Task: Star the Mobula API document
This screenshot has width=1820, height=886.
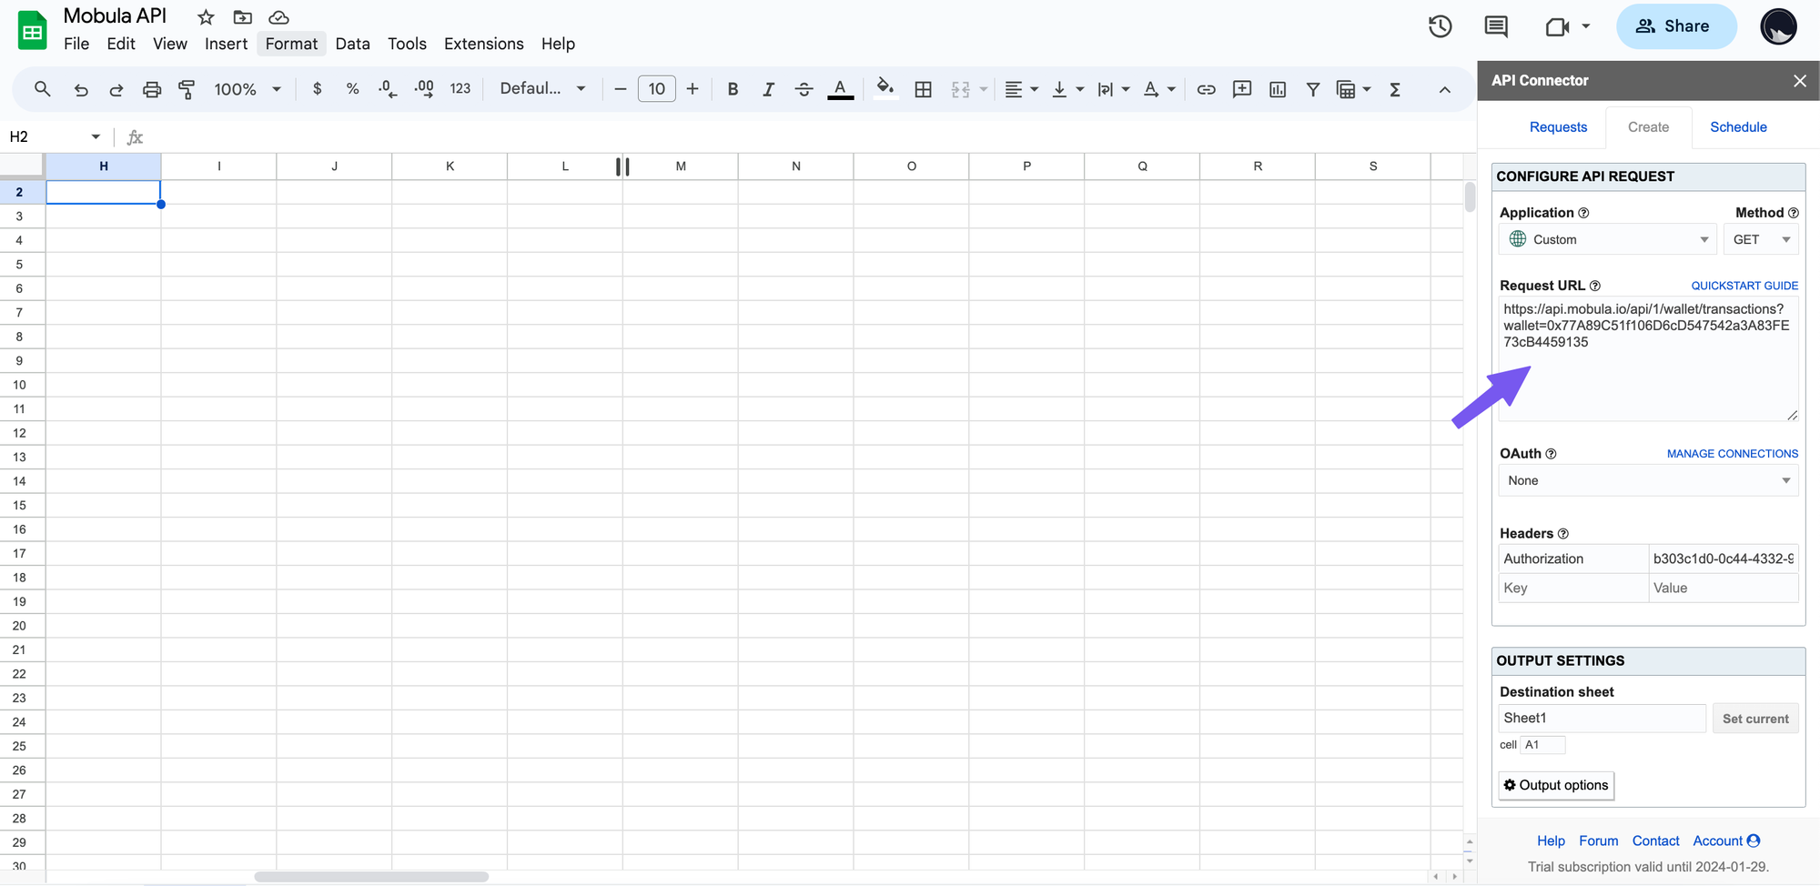Action: pos(206,17)
